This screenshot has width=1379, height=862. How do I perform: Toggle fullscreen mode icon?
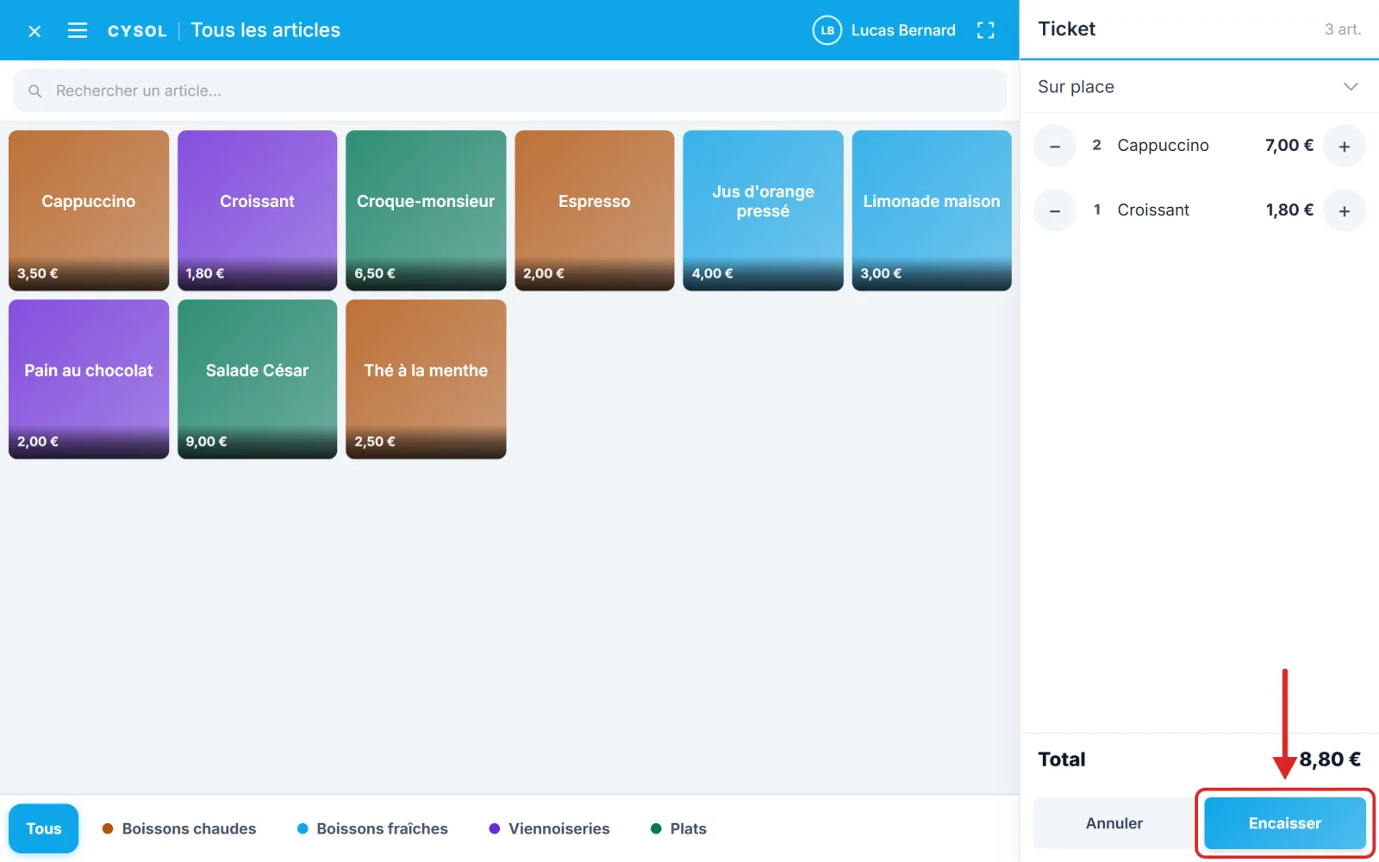[986, 30]
